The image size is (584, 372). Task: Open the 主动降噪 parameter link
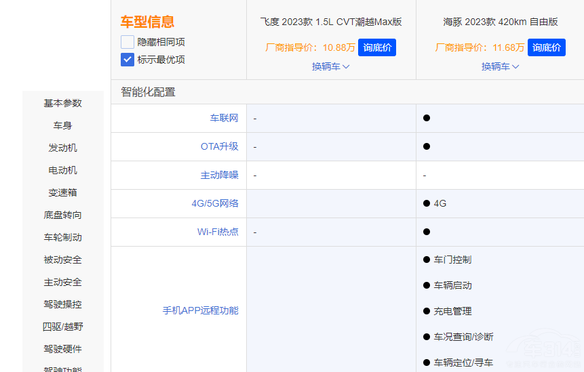point(219,175)
